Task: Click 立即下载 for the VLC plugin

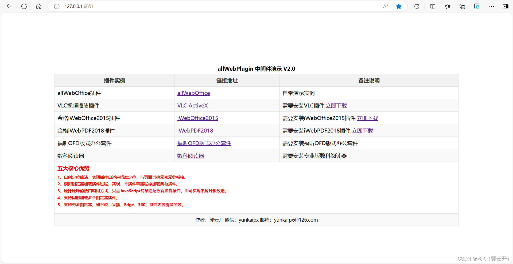Action: [336, 105]
